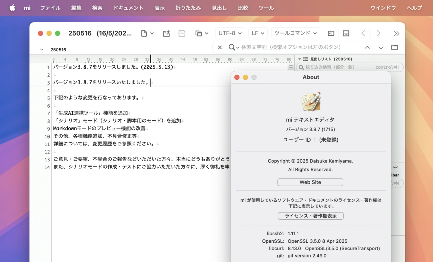Find next match with down arrow
The height and width of the screenshot is (262, 433).
[381, 47]
